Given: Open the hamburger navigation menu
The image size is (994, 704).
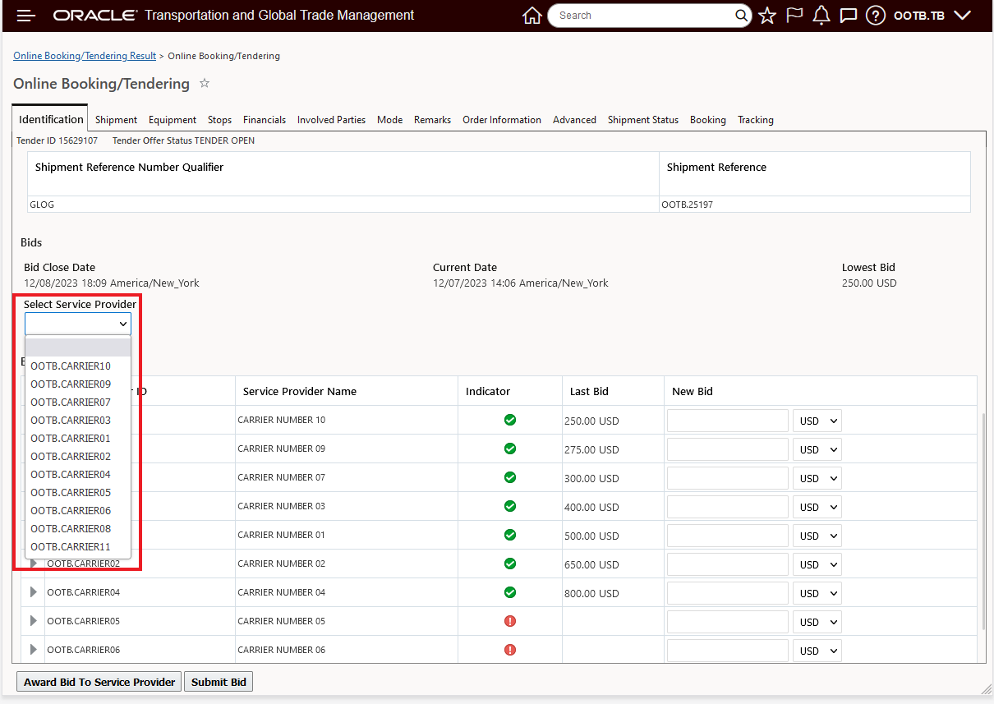Looking at the screenshot, I should [x=25, y=16].
